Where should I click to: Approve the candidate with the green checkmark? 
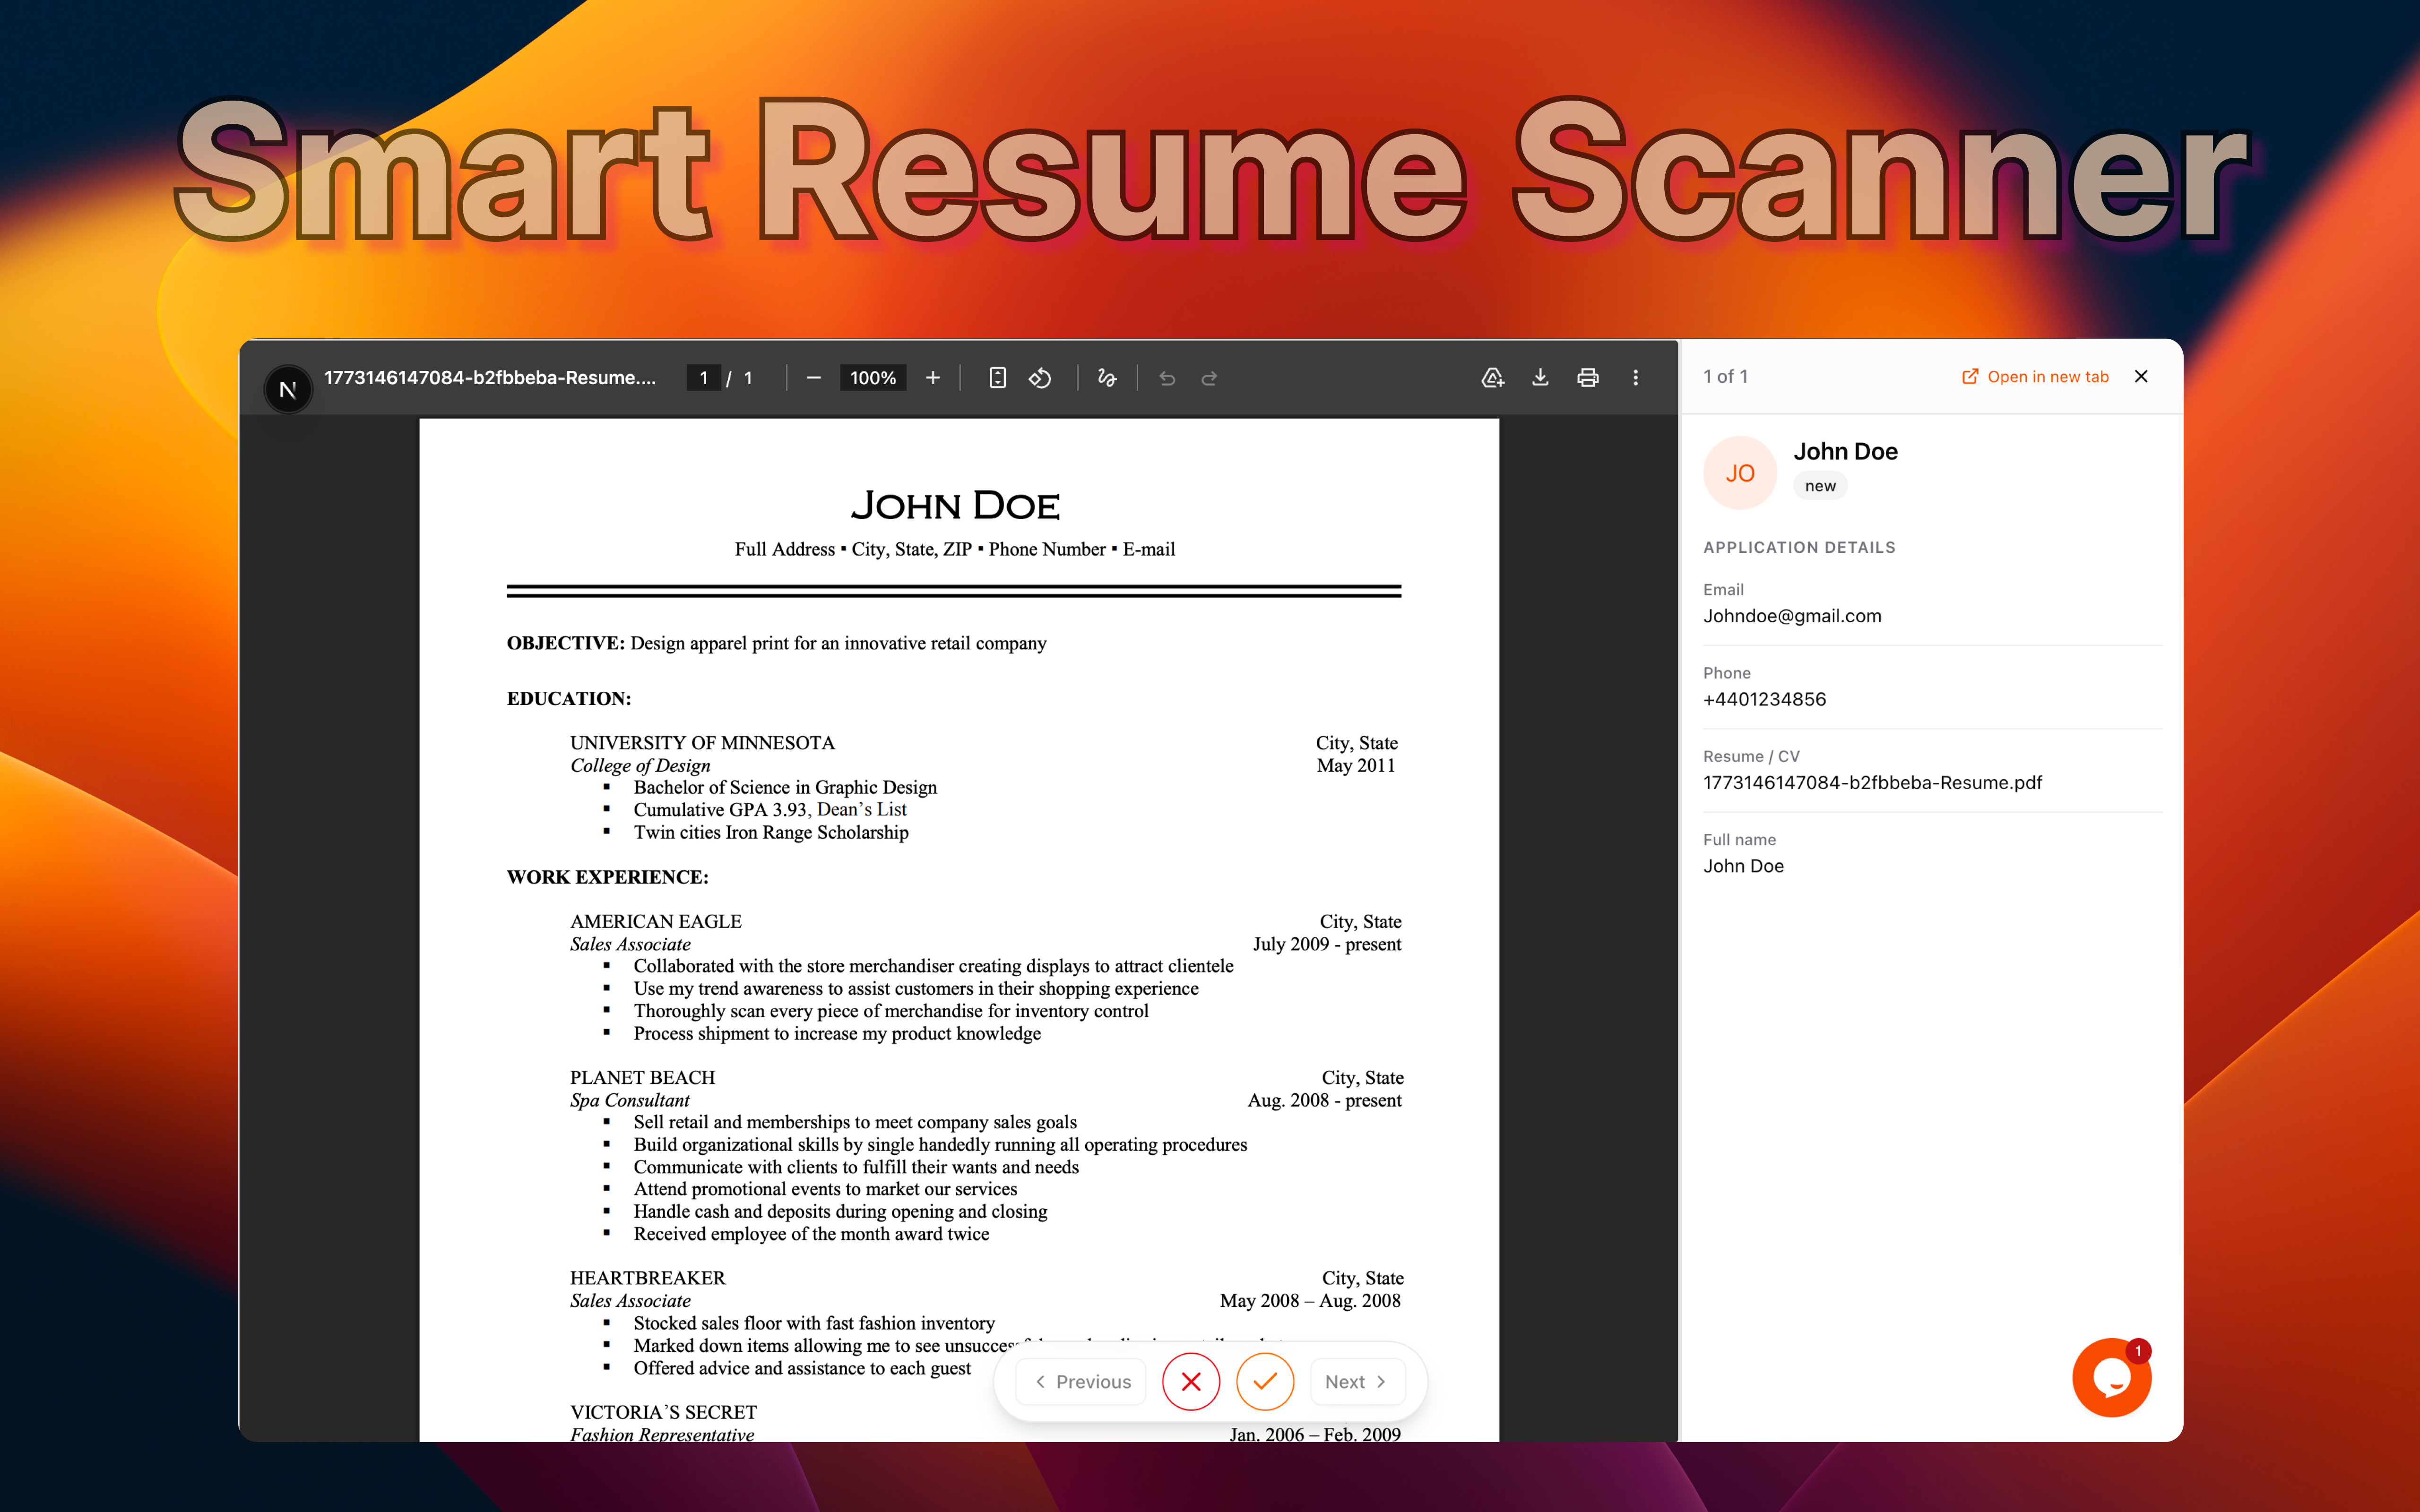1265,1381
